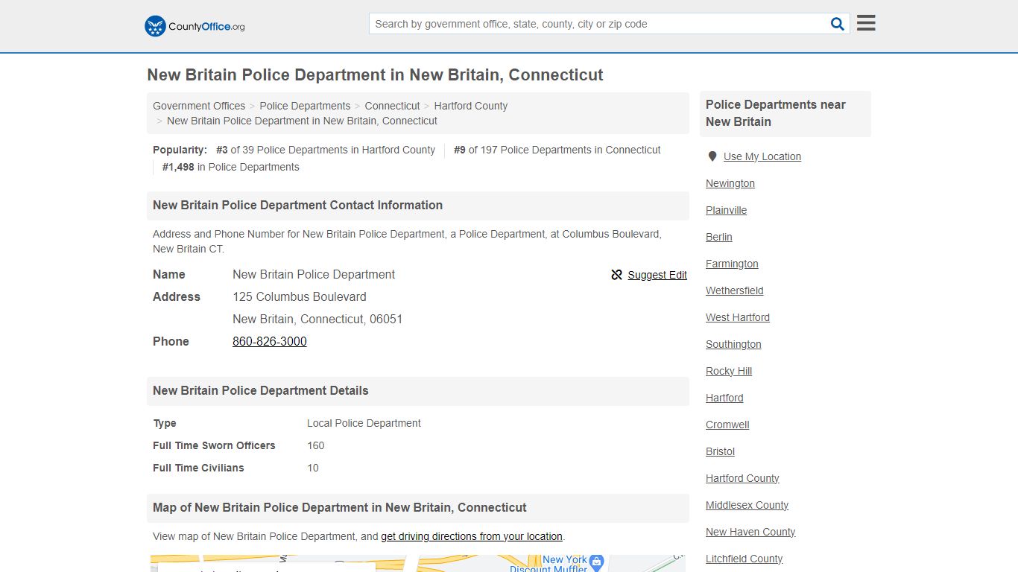Open West Hartford police departments link
The width and height of the screenshot is (1018, 572).
point(738,317)
